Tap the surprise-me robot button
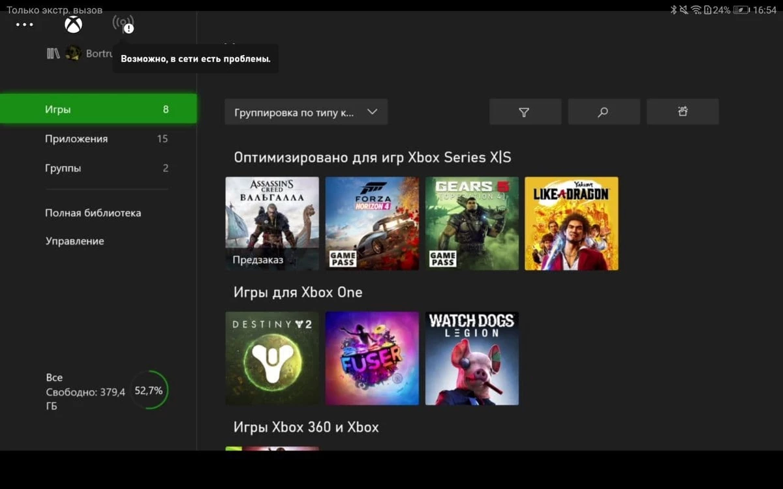 coord(683,111)
